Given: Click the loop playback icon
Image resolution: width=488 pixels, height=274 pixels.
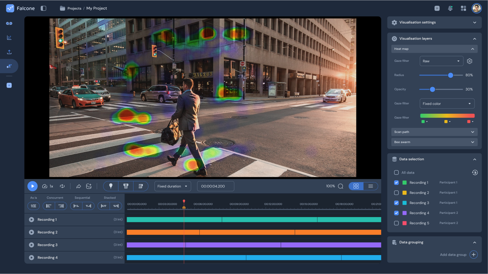Looking at the screenshot, I should [x=62, y=186].
